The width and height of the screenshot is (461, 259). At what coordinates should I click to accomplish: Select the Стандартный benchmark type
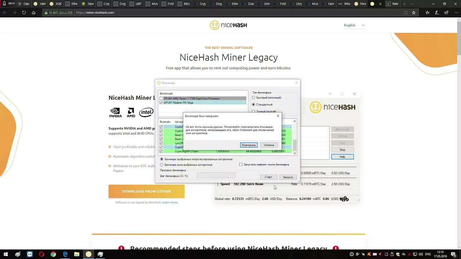point(254,104)
